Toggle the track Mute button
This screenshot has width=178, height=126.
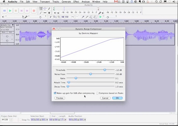[x=4, y=32]
